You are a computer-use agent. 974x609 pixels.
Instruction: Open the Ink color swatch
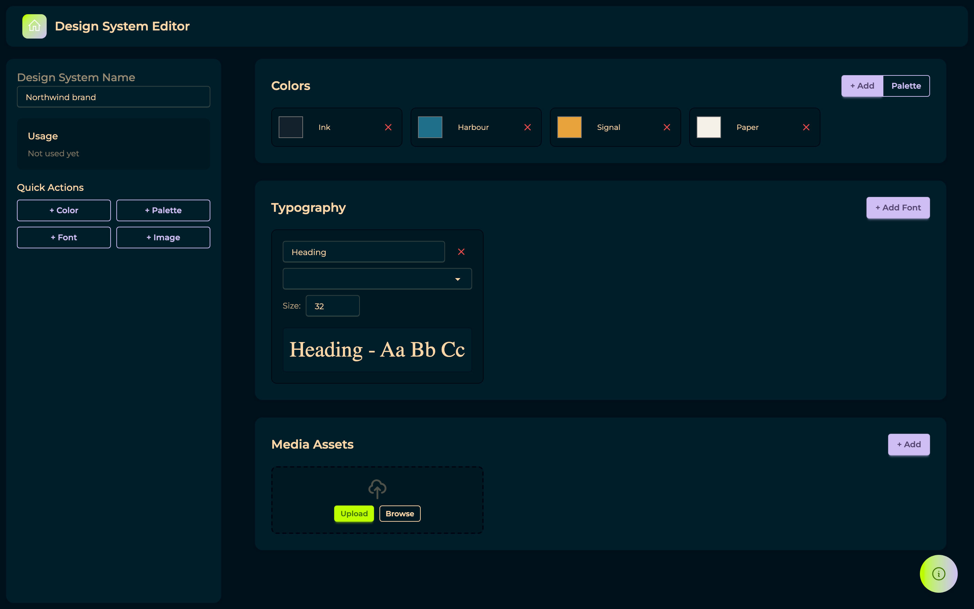pyautogui.click(x=291, y=127)
